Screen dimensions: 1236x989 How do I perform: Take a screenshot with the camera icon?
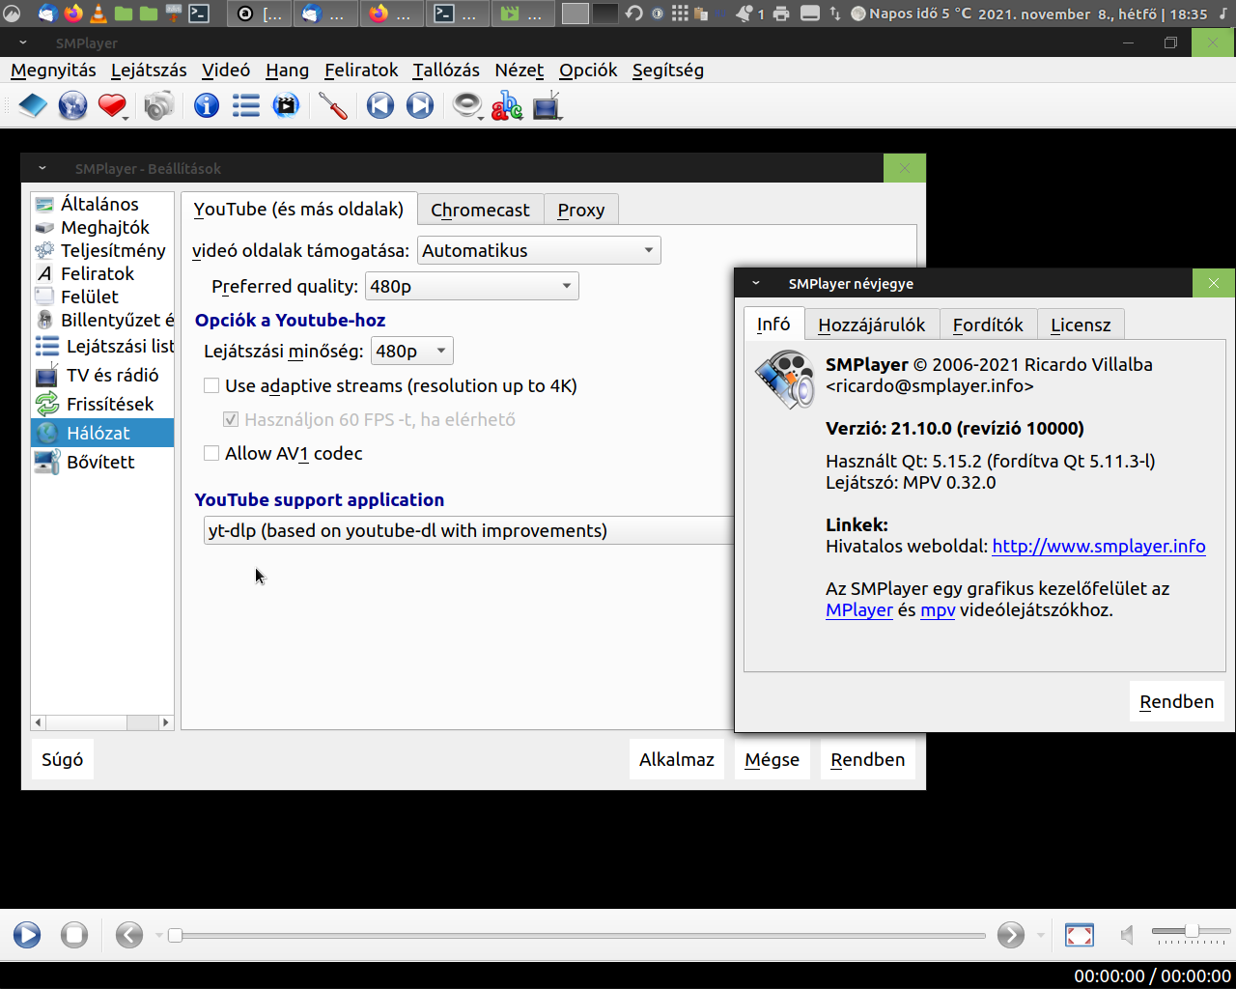click(x=159, y=105)
